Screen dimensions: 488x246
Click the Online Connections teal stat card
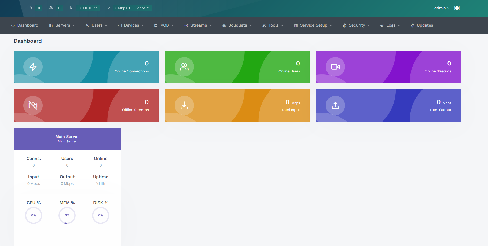tap(86, 67)
